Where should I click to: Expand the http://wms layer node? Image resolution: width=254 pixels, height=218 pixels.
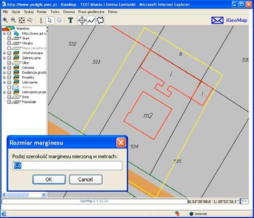(x=5, y=34)
